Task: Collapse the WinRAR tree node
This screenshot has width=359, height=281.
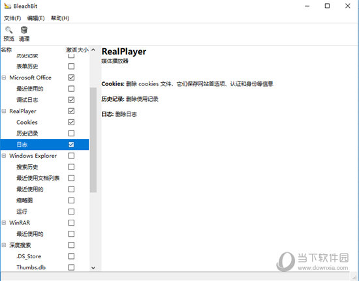Action: (x=4, y=223)
